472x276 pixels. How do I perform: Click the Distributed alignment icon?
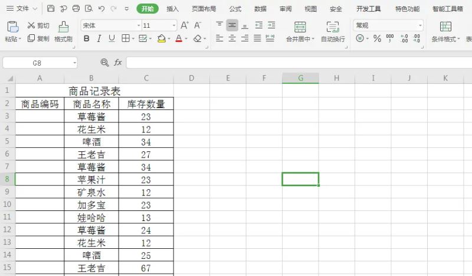point(270,38)
